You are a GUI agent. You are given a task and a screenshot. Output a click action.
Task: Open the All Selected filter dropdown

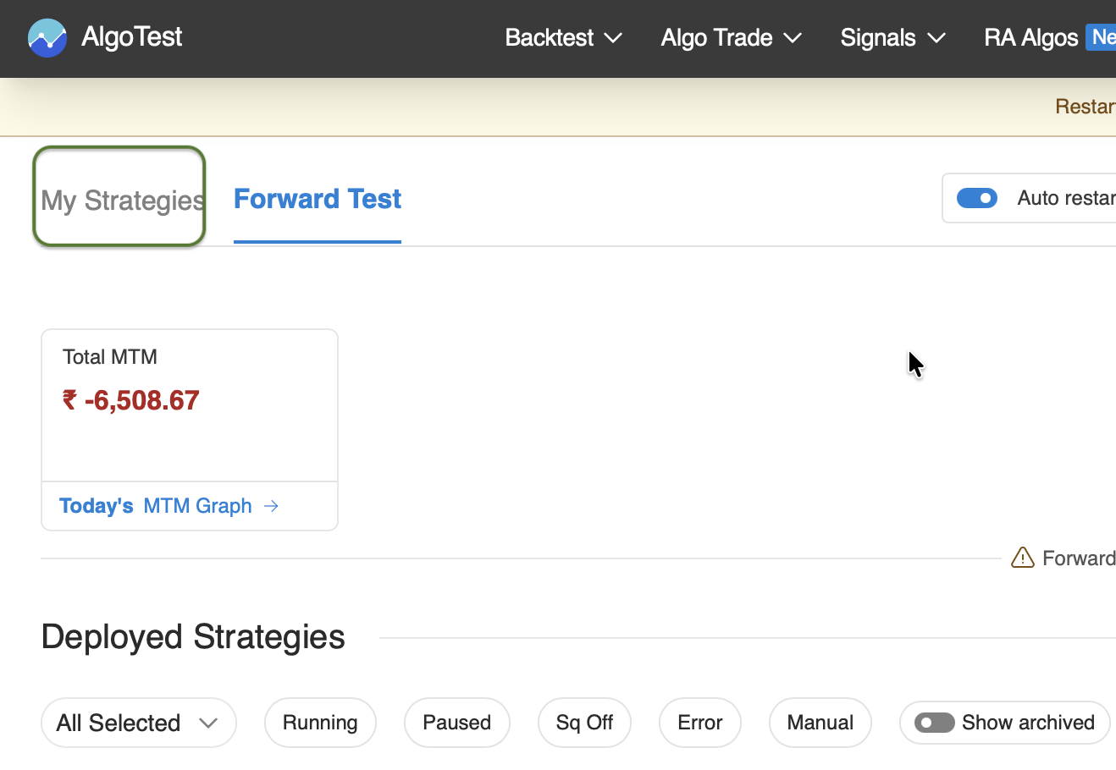[x=138, y=722]
